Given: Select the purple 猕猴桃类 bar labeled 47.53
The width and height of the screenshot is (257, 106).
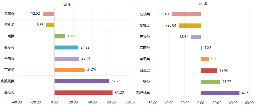Looking at the screenshot, I should coord(220,93).
